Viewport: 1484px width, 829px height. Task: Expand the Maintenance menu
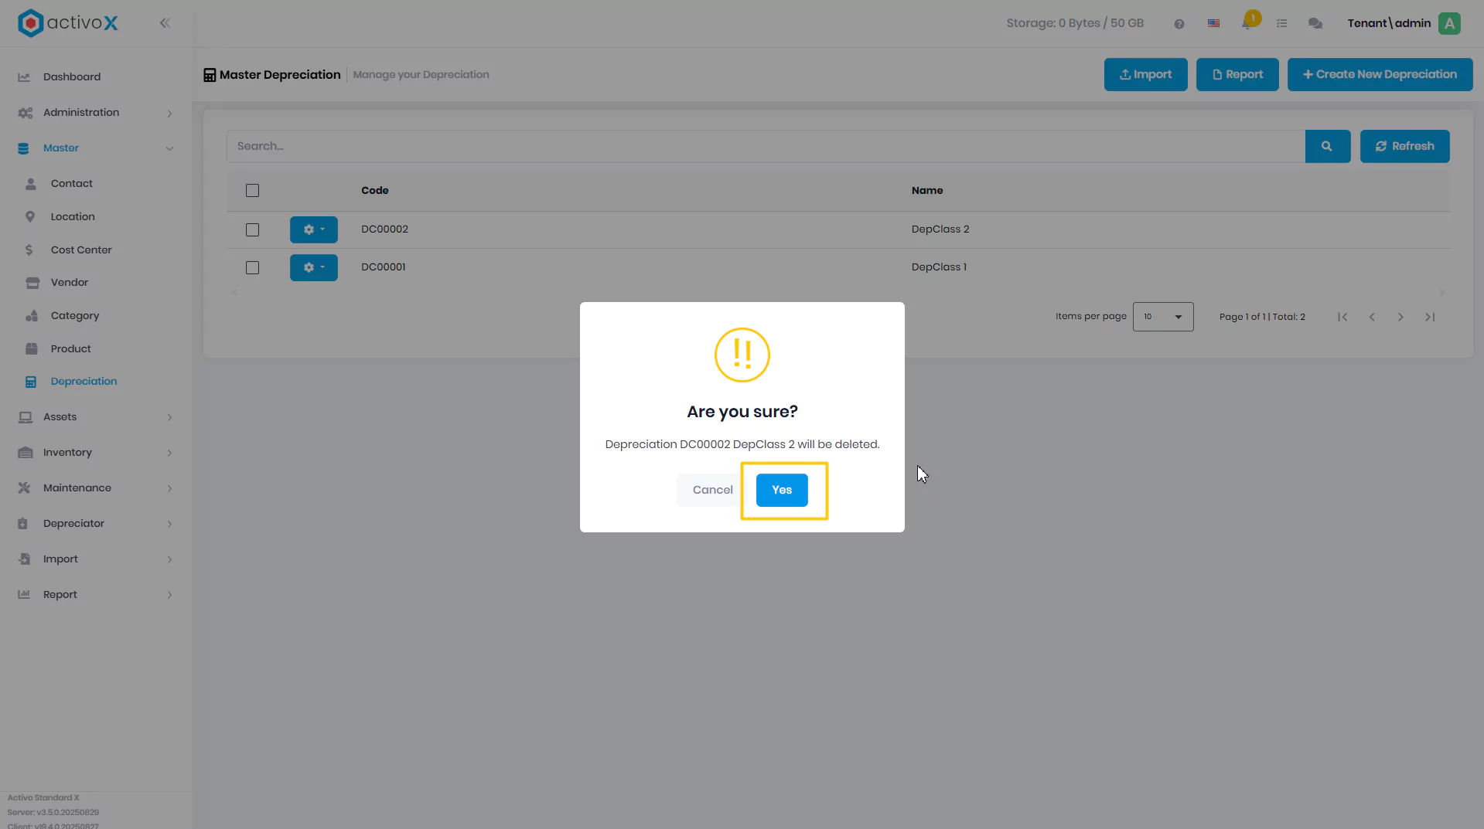(95, 488)
